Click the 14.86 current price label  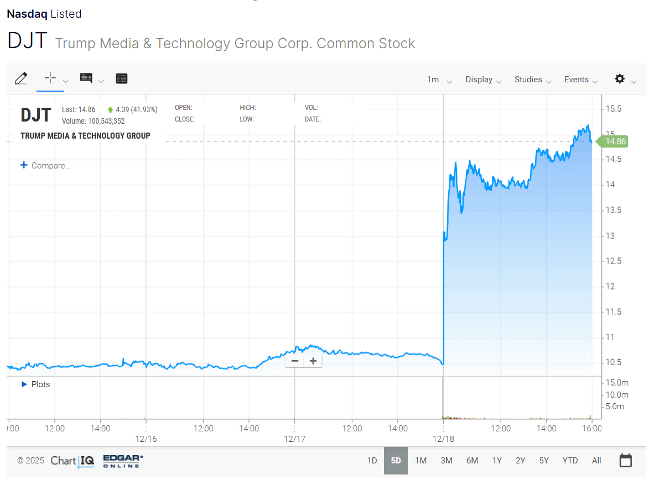[615, 141]
